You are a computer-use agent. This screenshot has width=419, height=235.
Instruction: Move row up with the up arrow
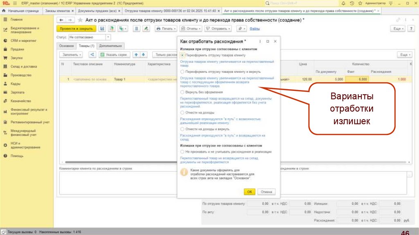(x=137, y=54)
